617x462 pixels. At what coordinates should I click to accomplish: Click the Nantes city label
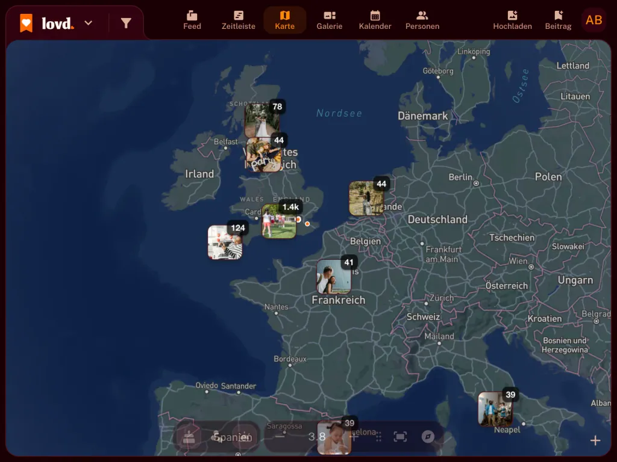pos(276,307)
